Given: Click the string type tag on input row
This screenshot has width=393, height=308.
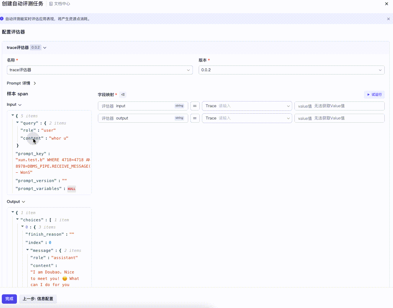Looking at the screenshot, I should tap(179, 106).
